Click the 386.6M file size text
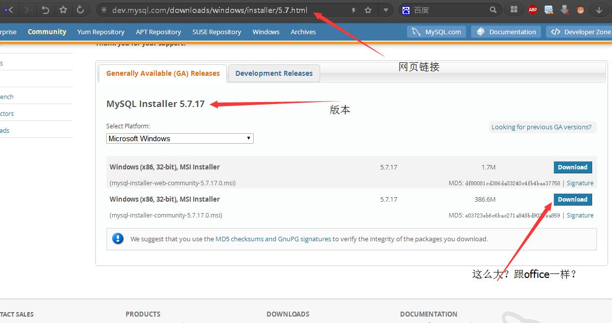The width and height of the screenshot is (612, 323). click(485, 200)
